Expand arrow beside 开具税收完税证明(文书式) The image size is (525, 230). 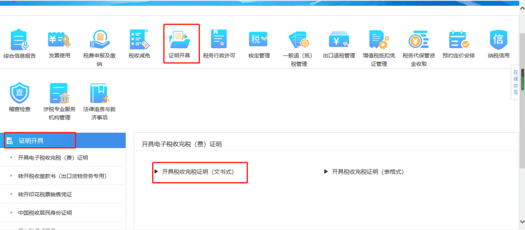click(156, 172)
